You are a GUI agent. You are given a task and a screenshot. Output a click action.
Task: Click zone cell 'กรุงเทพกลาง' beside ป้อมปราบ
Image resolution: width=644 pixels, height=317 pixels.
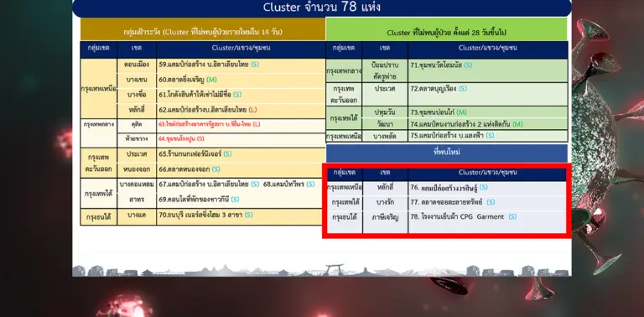344,70
